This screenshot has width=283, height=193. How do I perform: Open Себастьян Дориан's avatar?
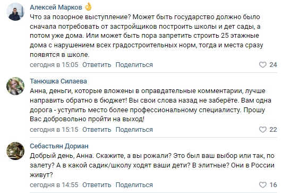pyautogui.click(x=15, y=151)
